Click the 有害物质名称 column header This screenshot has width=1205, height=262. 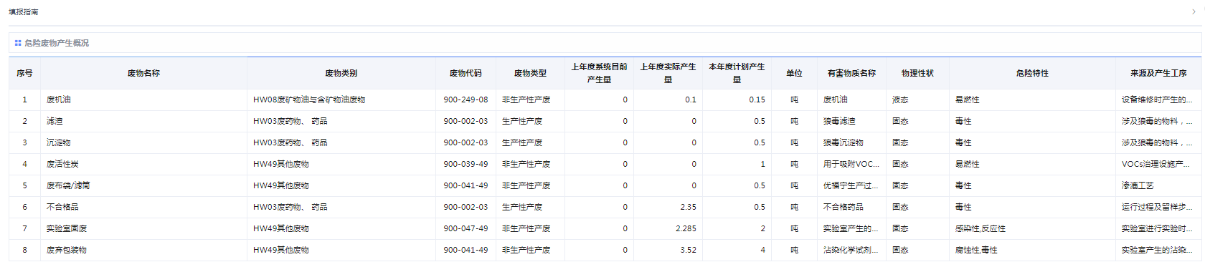tap(851, 73)
